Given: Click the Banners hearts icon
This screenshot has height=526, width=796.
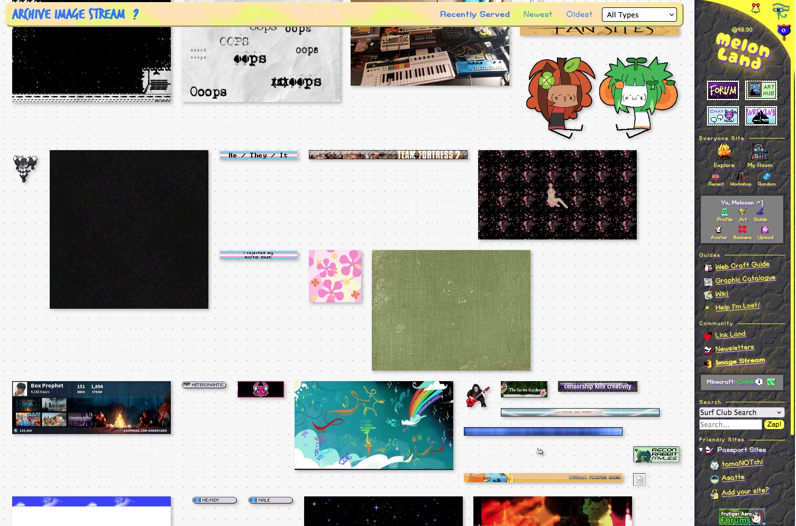Looking at the screenshot, I should tap(742, 229).
